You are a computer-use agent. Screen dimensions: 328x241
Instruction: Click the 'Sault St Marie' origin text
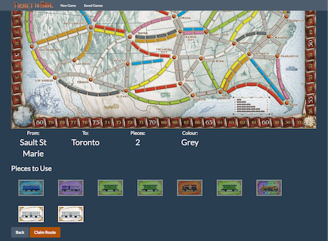tap(33, 148)
